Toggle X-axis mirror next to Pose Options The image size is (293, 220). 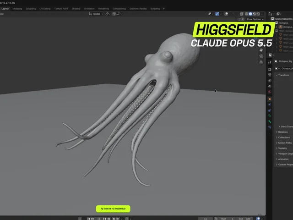coord(243,19)
